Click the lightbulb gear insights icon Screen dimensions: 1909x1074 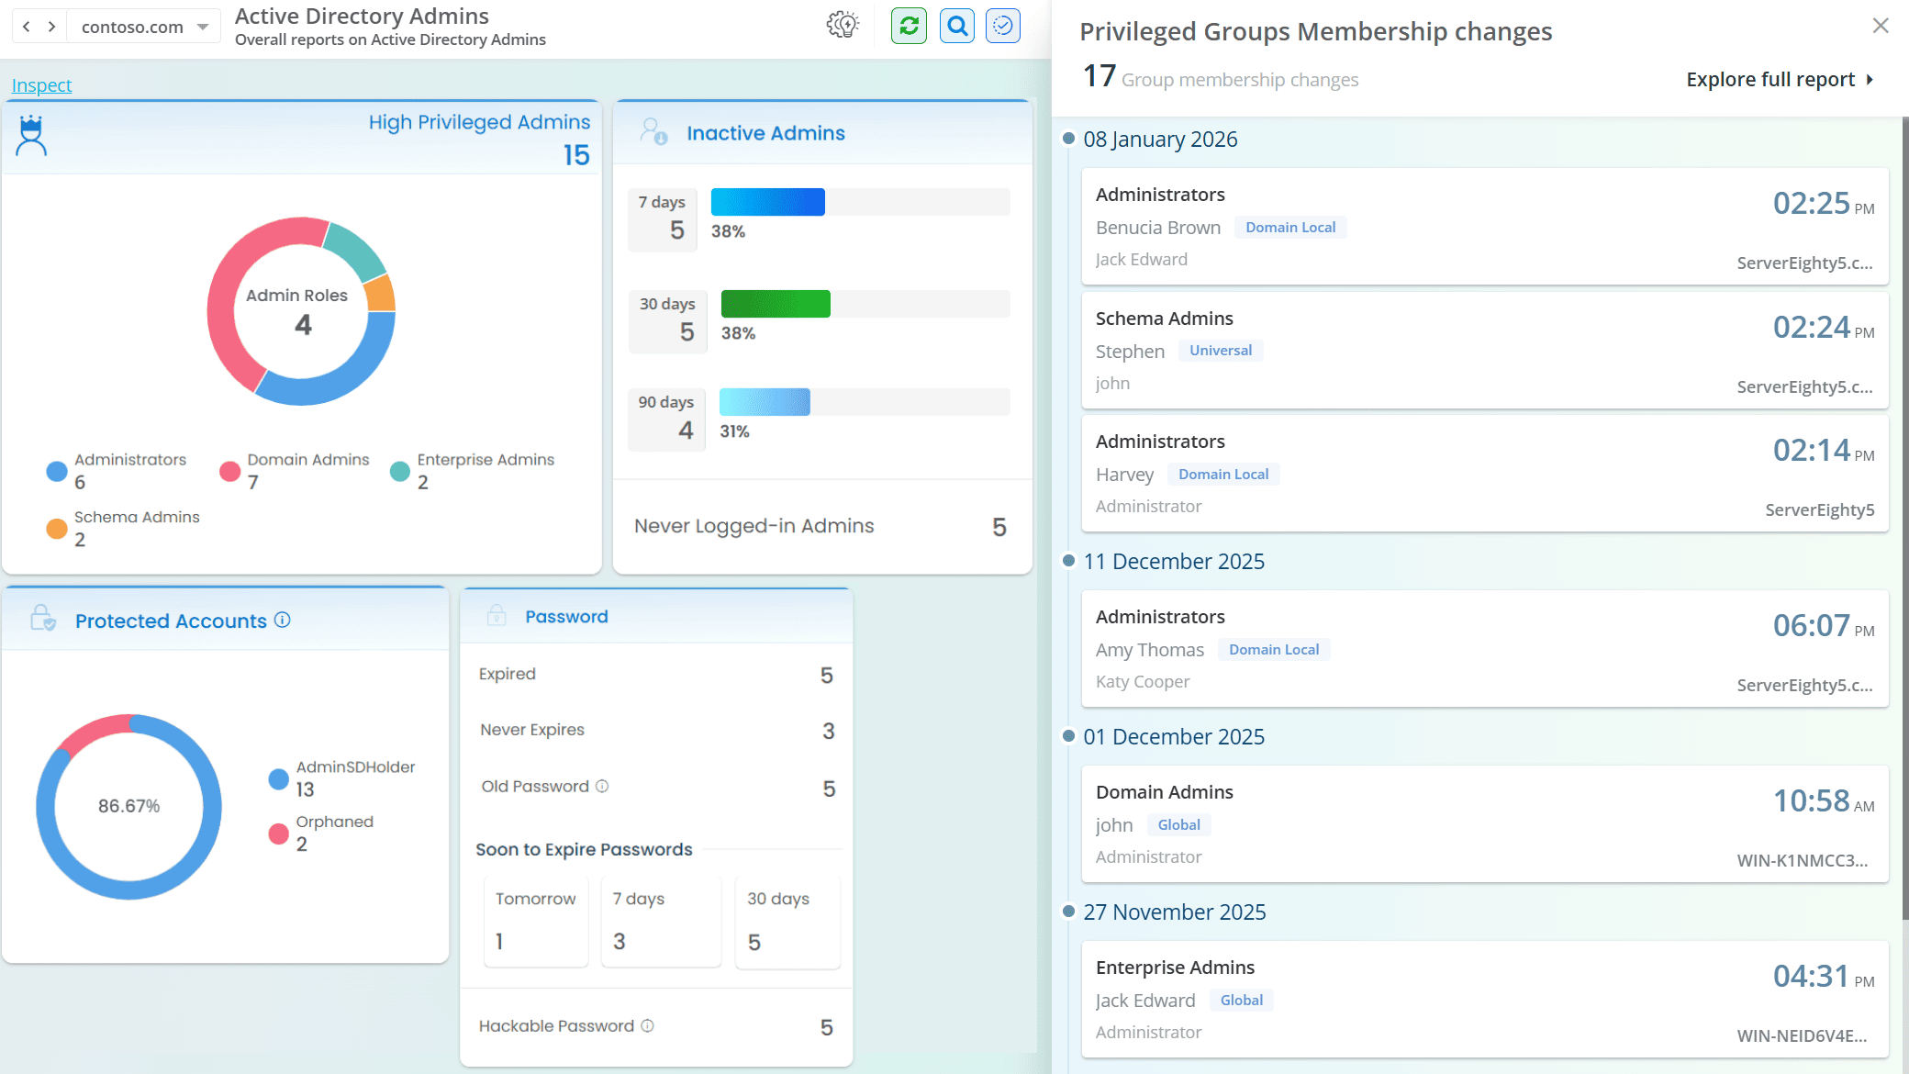coord(843,26)
